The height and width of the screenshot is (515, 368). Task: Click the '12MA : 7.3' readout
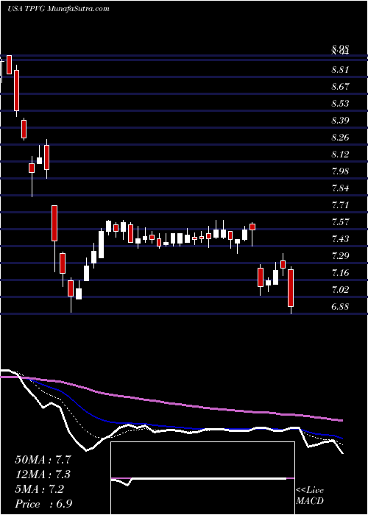tap(43, 475)
